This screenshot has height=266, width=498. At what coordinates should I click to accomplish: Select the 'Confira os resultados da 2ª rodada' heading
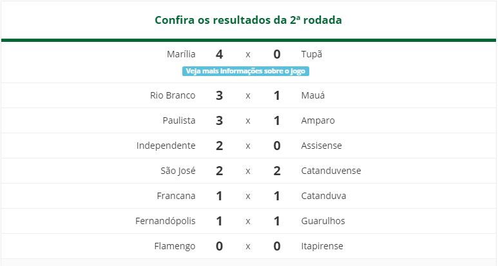pos(249,20)
